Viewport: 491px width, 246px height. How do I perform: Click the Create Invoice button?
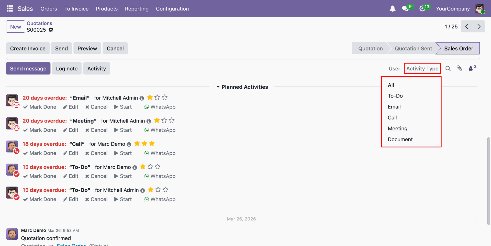click(28, 48)
